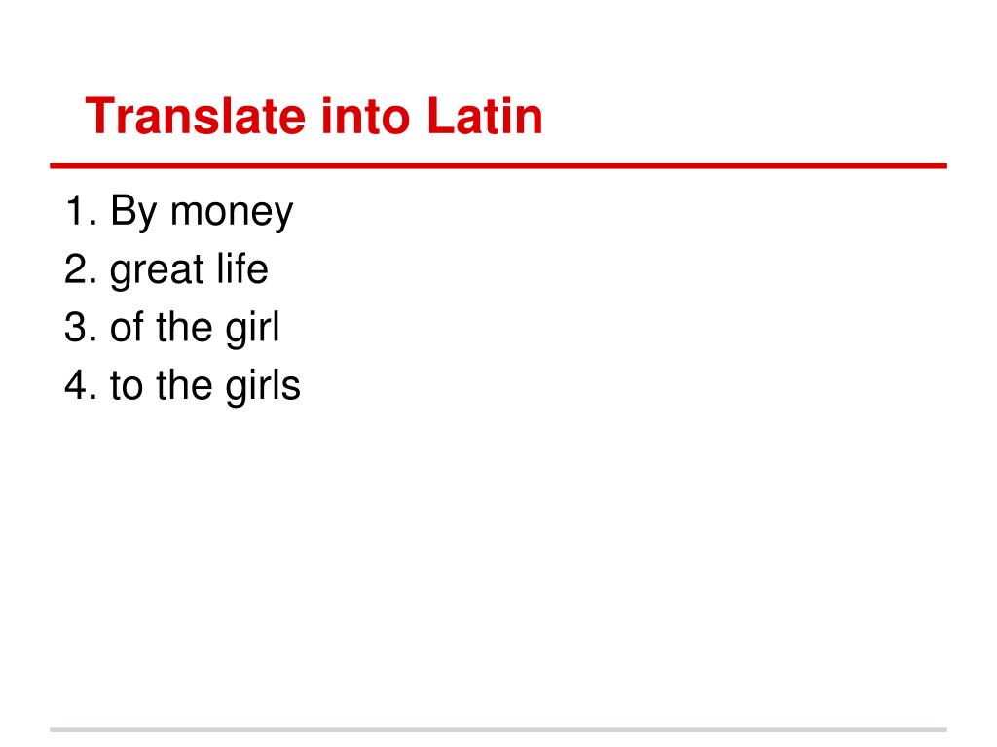Click the word By in item one
Screen dimensions: 997x747
[133, 213]
